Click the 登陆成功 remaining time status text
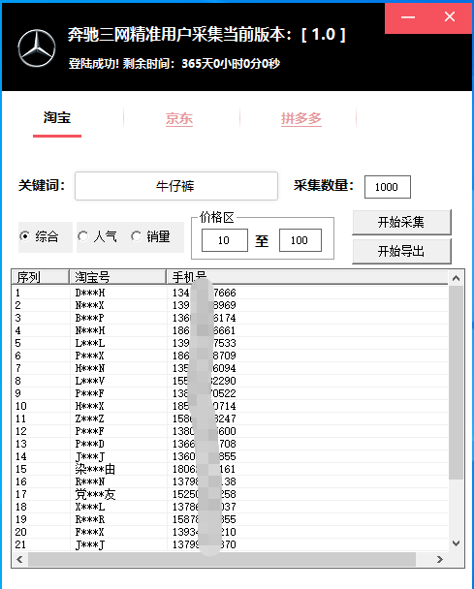474x589 pixels. 174,64
